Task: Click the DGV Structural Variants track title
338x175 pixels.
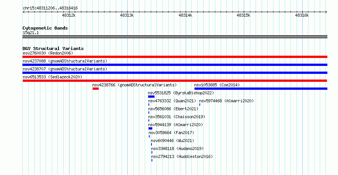Action: pos(53,48)
